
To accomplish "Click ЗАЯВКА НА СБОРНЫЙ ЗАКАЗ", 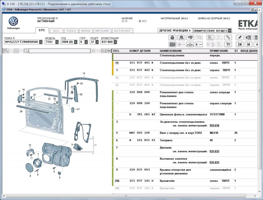I will pyautogui.click(x=214, y=18).
